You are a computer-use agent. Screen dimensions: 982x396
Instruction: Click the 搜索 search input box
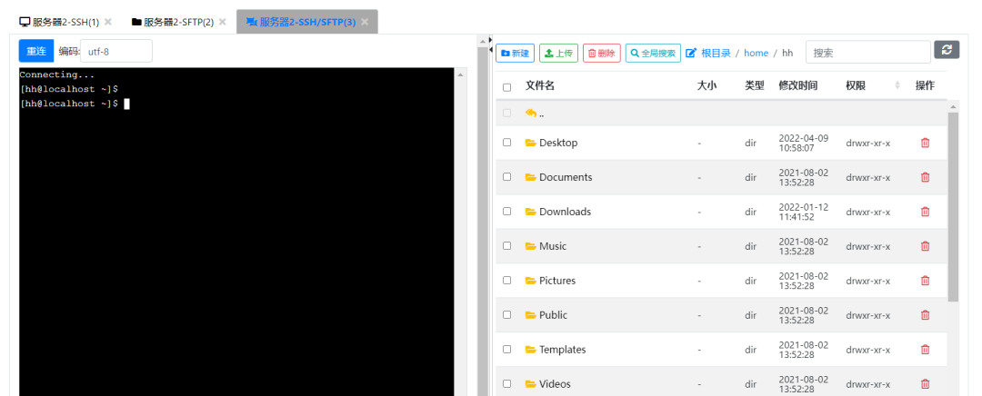[x=868, y=53]
